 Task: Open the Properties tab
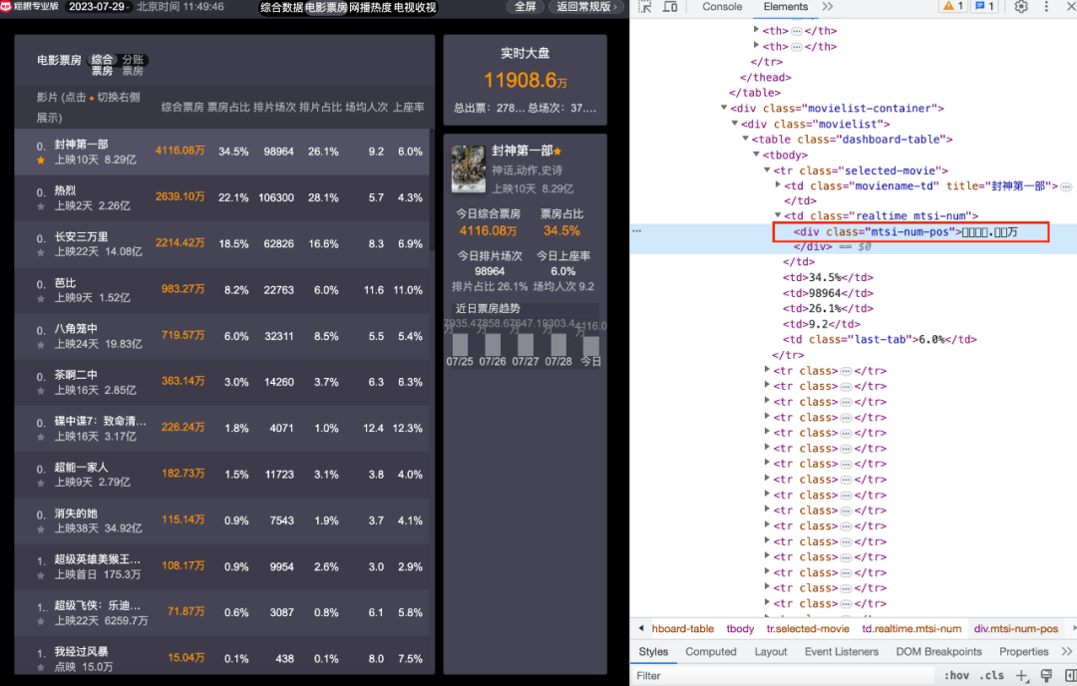coord(1023,652)
